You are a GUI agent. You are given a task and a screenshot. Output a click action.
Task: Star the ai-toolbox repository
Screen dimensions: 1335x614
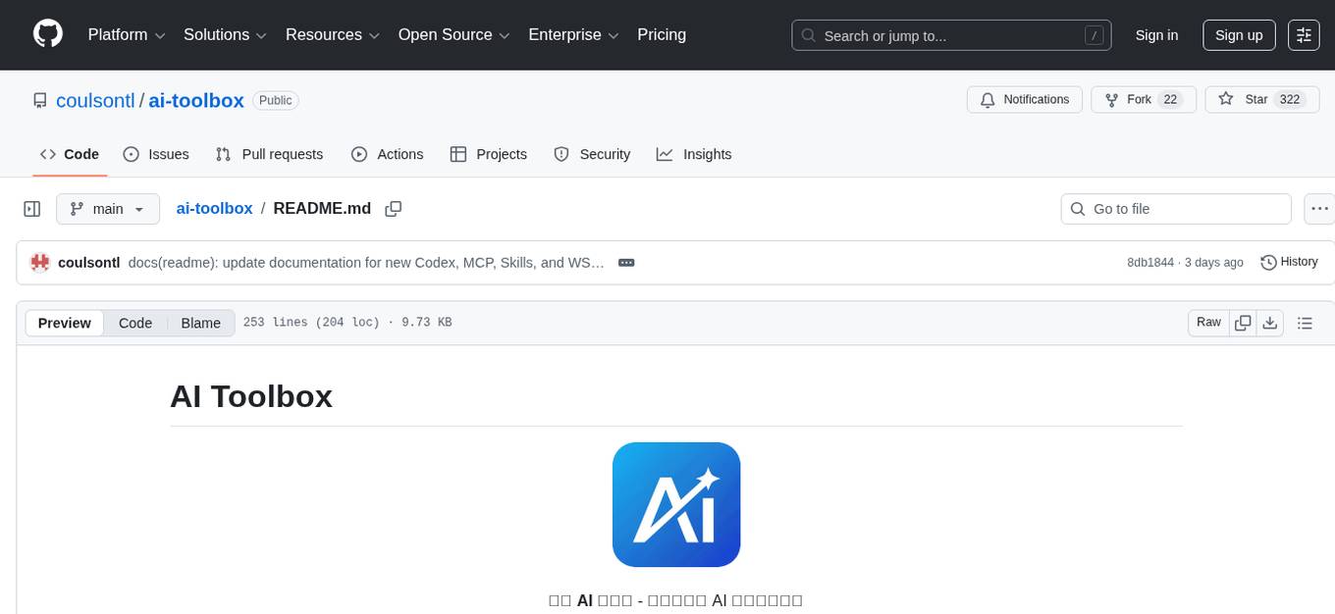pyautogui.click(x=1253, y=99)
